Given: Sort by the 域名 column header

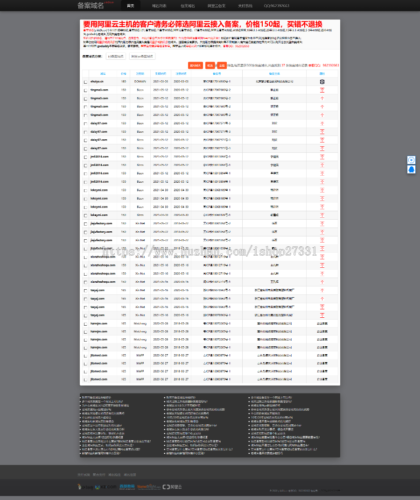Looking at the screenshot, I should (103, 74).
